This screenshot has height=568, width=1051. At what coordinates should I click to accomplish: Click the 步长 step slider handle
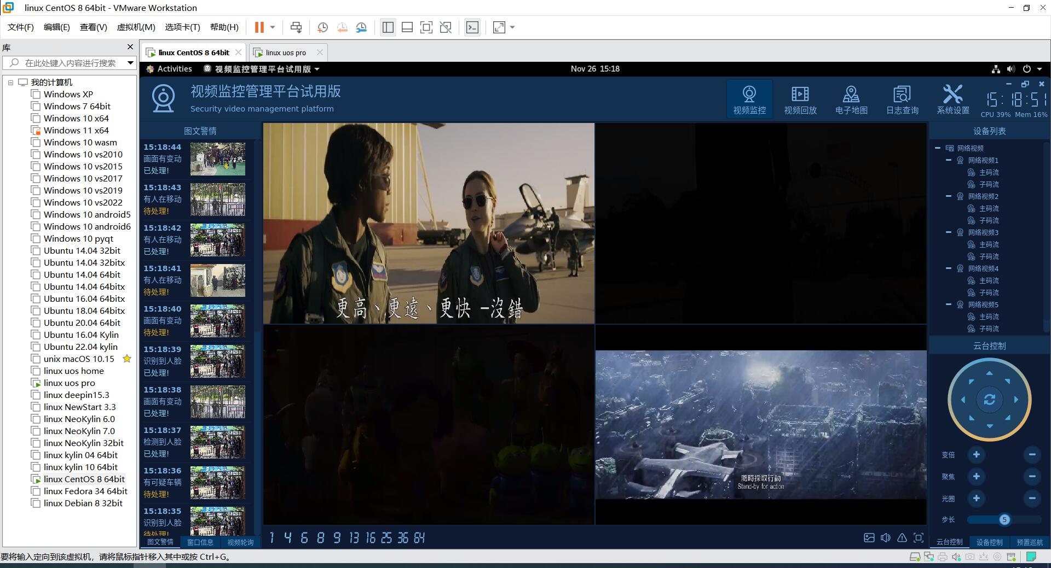point(1004,520)
